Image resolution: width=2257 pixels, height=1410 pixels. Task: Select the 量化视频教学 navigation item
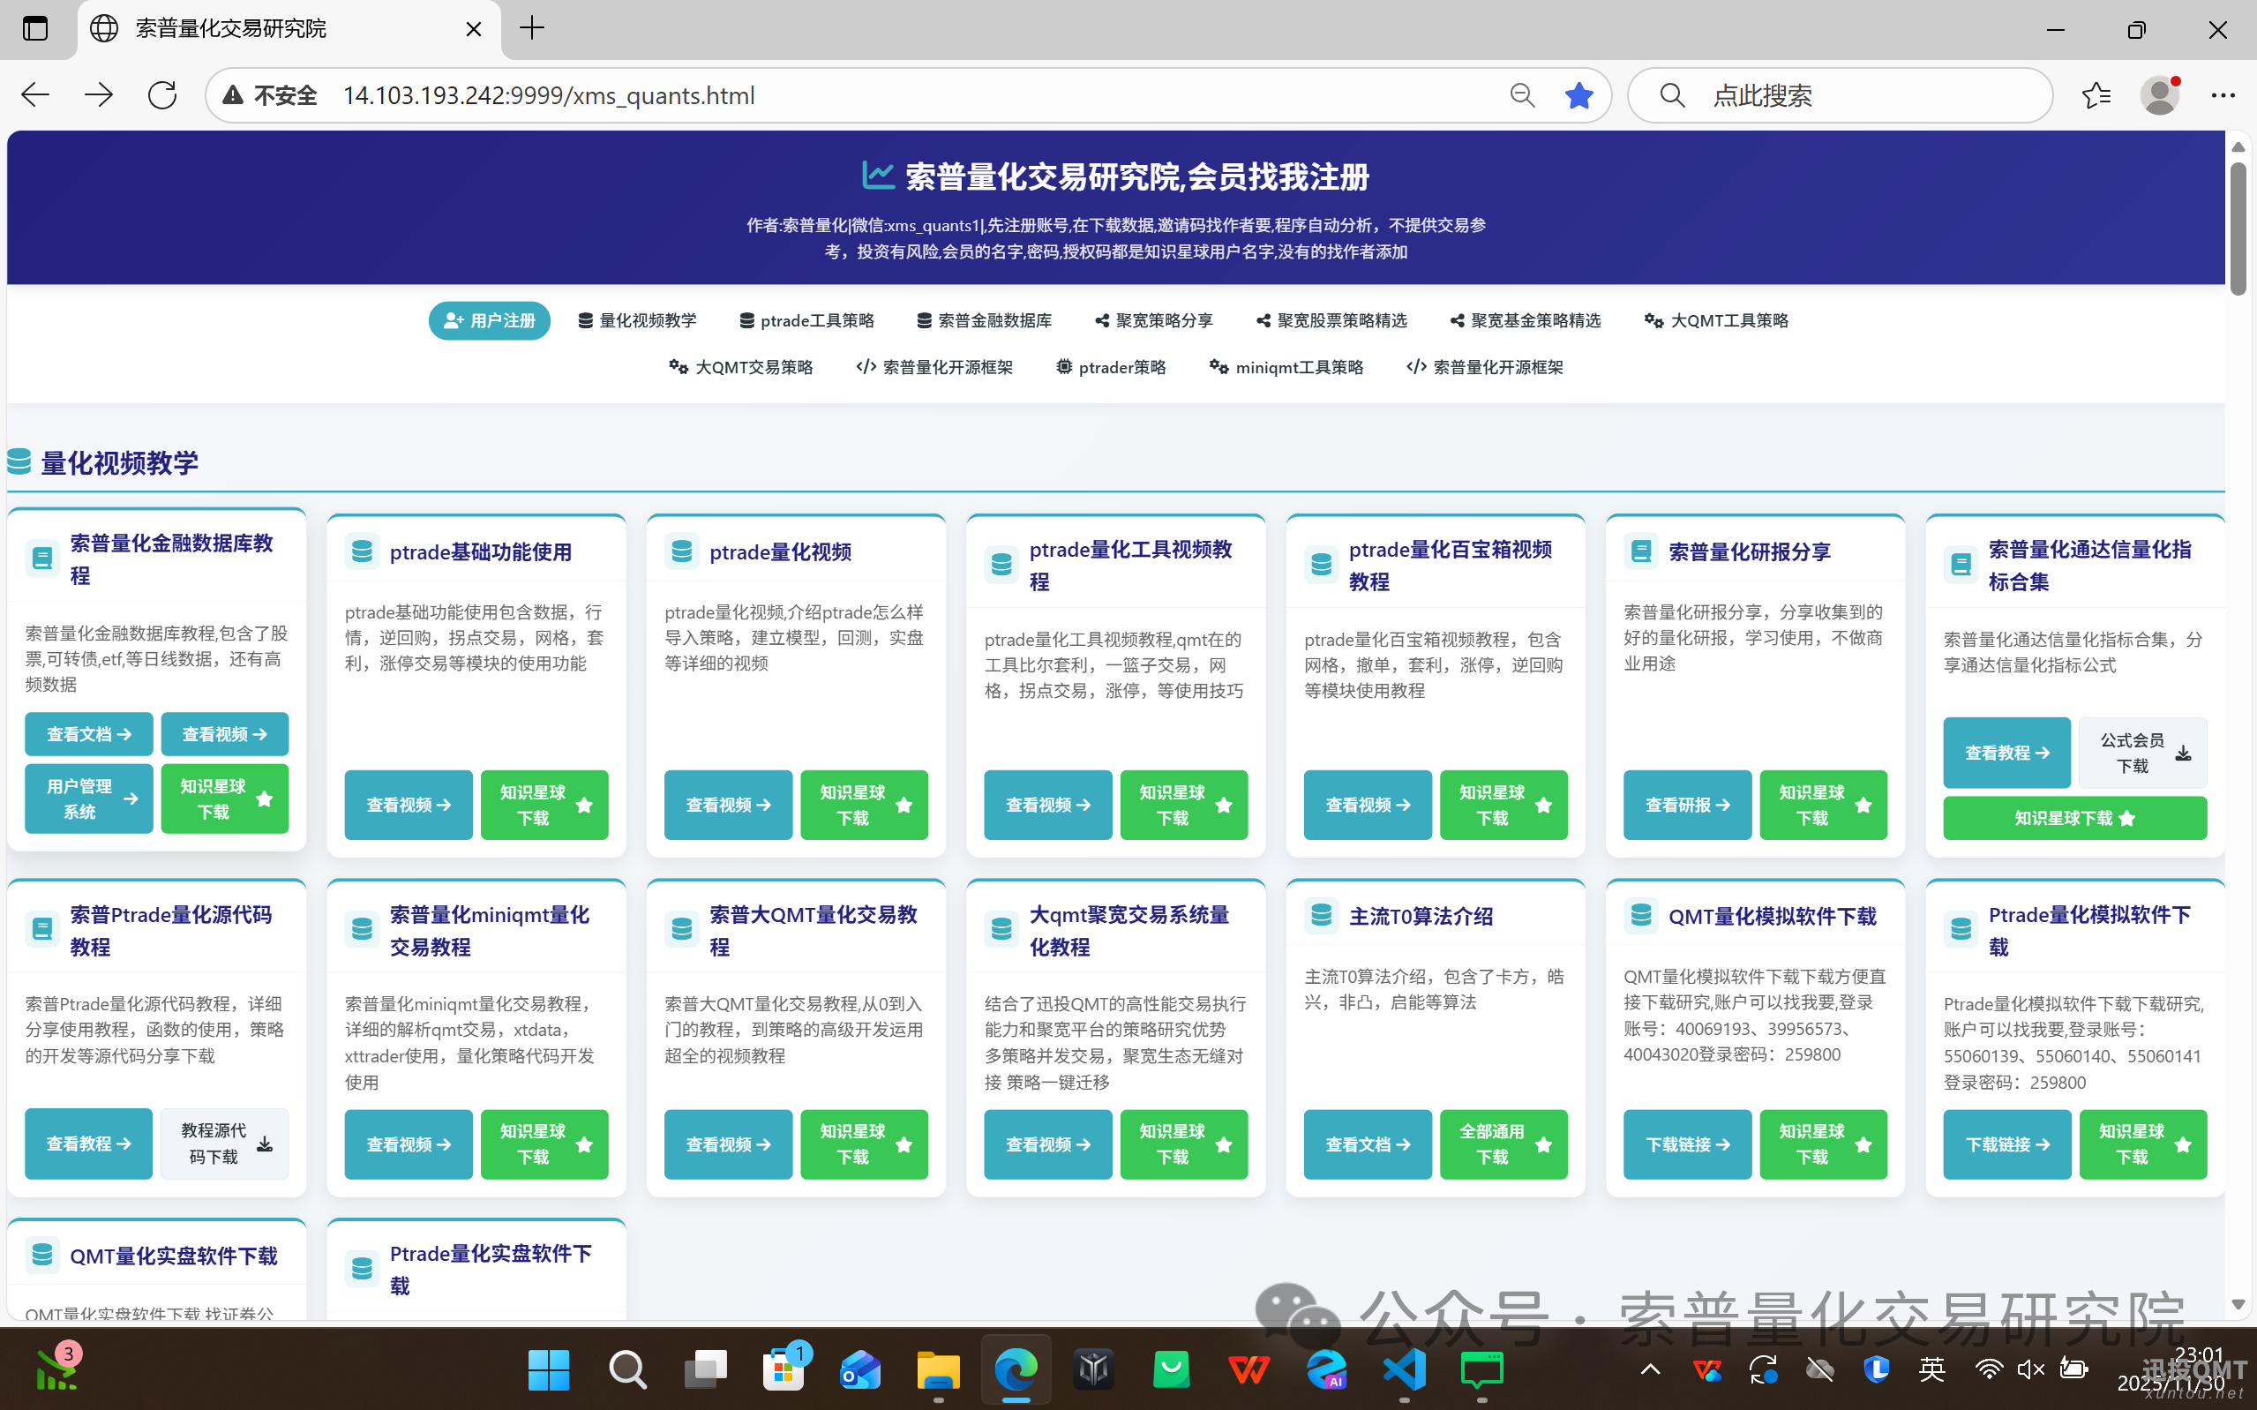pyautogui.click(x=637, y=320)
